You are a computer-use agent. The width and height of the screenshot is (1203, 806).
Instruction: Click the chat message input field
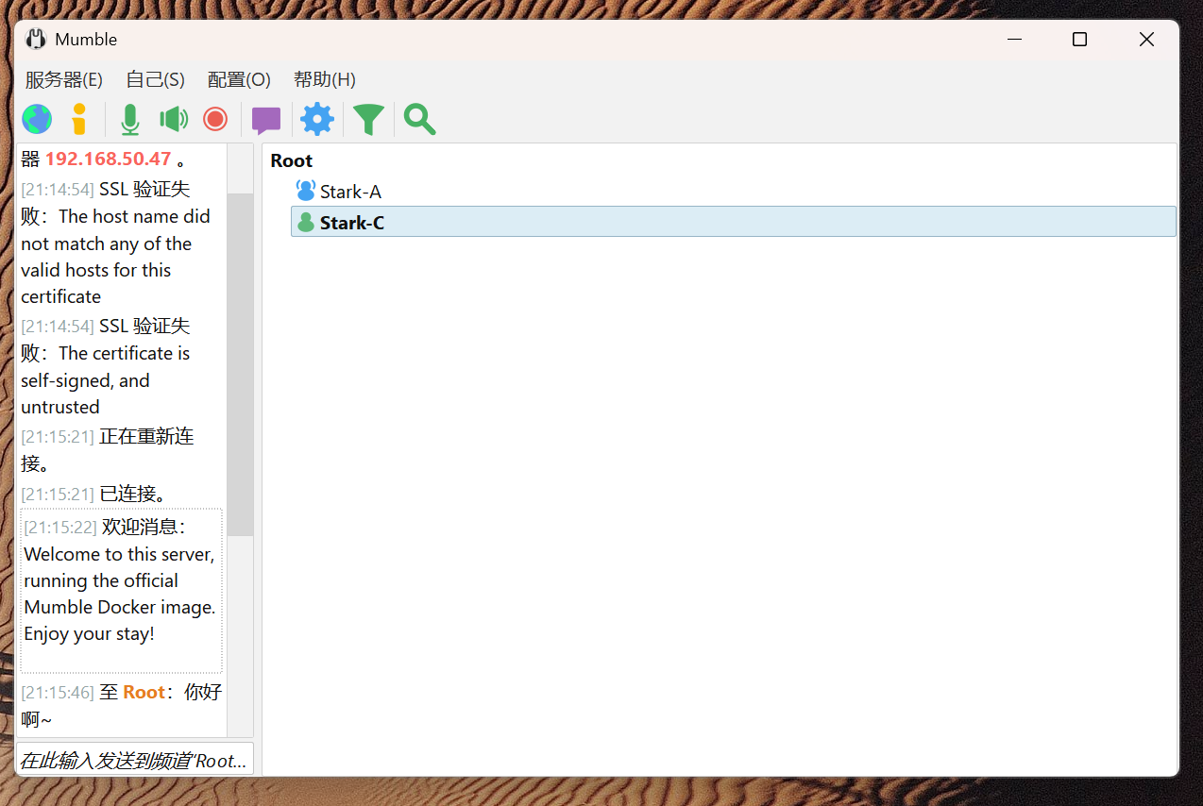click(x=135, y=760)
